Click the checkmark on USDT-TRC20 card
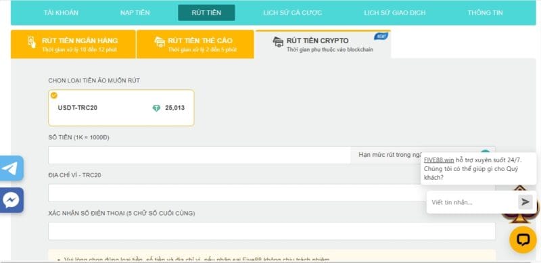541x263 pixels. pyautogui.click(x=54, y=95)
